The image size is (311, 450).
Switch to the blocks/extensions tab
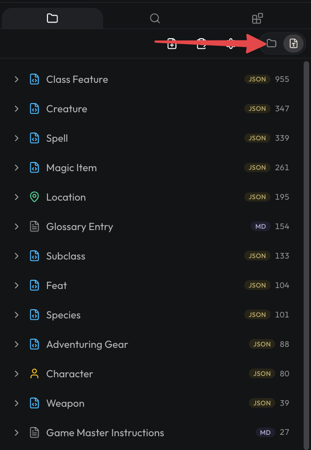coord(257,18)
